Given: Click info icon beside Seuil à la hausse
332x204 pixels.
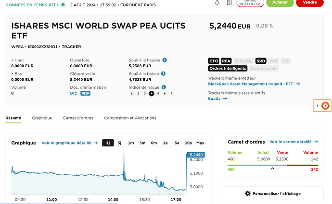Looking at the screenshot, I should 165,60.
